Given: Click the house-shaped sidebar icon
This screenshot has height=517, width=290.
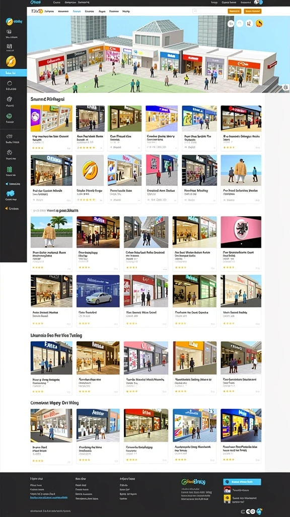Looking at the screenshot, I should click(9, 99).
